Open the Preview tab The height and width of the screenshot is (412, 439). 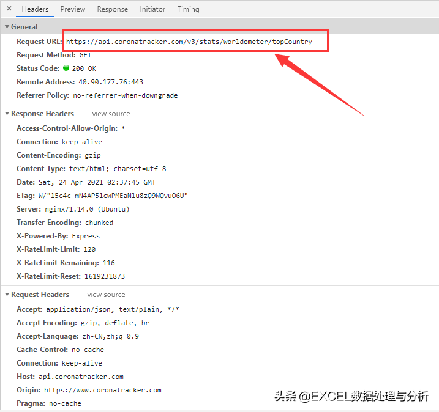[x=73, y=9]
